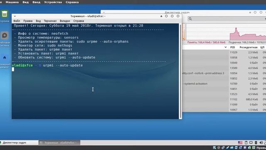
Task: Click the Подкачка swap usage label
Action: click(x=247, y=42)
